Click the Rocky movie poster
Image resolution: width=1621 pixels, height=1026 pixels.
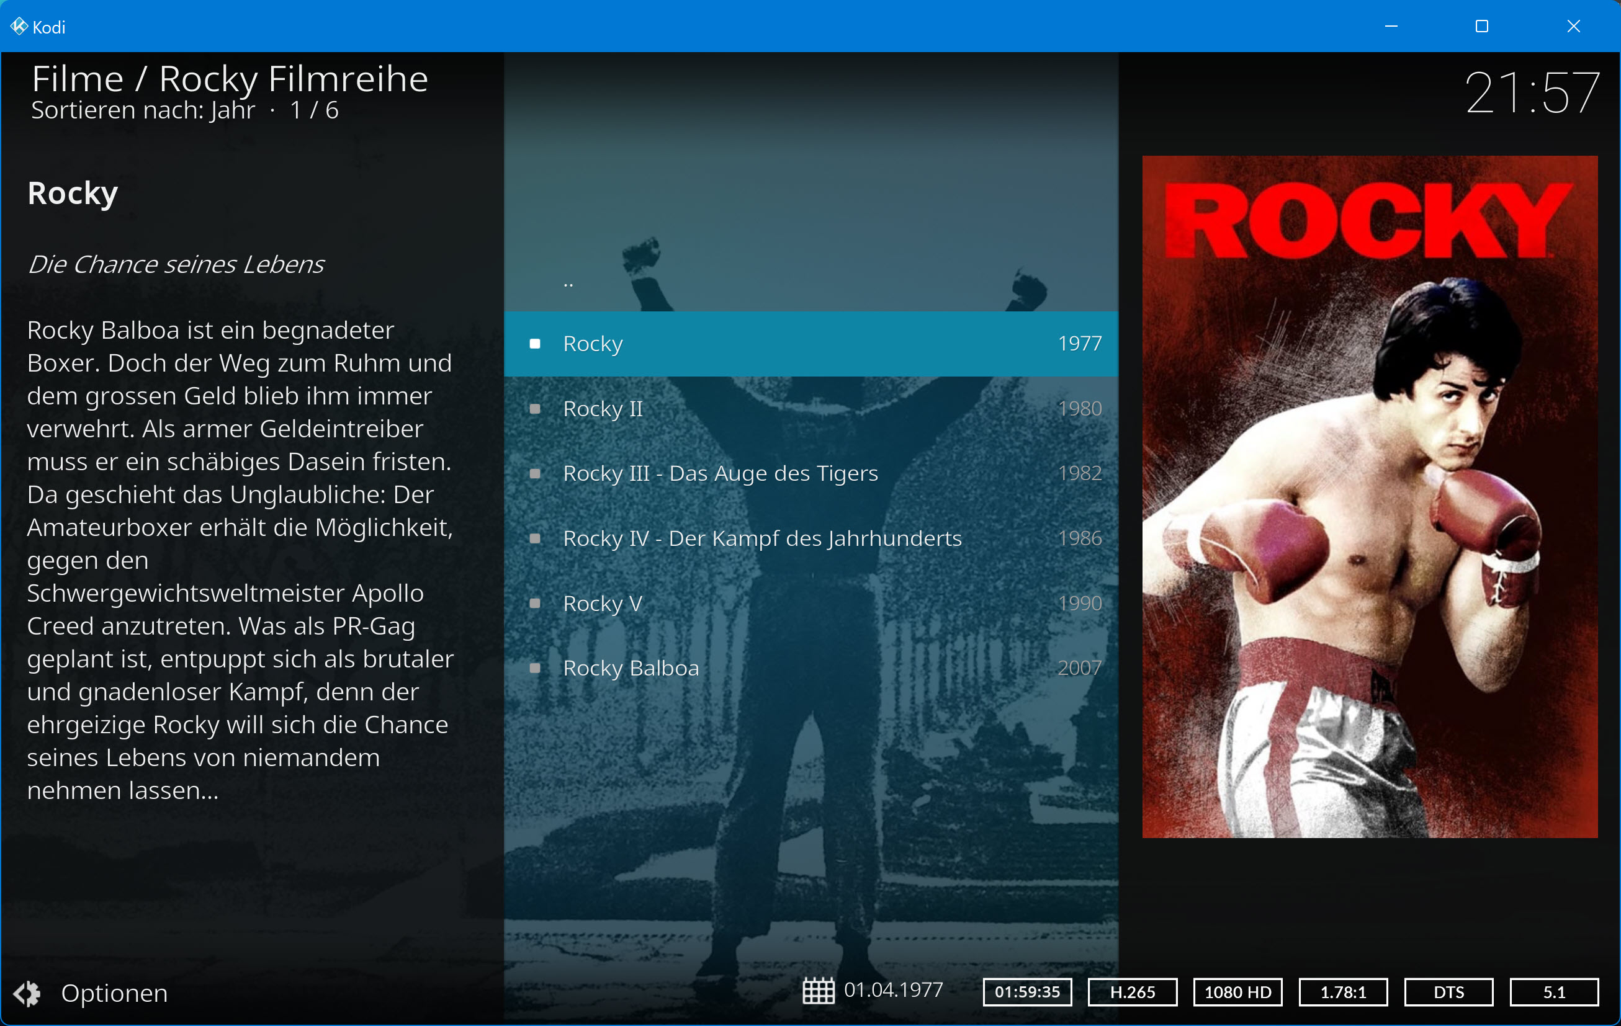click(x=1370, y=496)
